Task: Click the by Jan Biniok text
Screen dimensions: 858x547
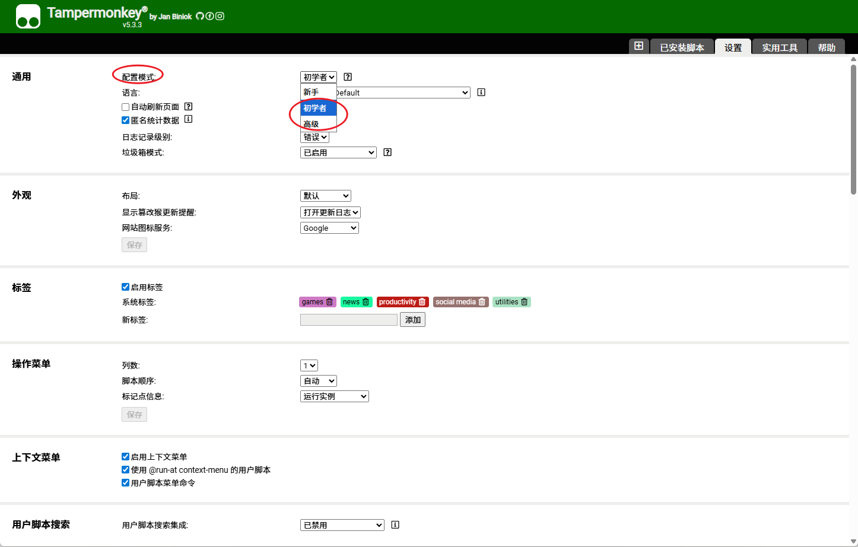Action: tap(170, 17)
